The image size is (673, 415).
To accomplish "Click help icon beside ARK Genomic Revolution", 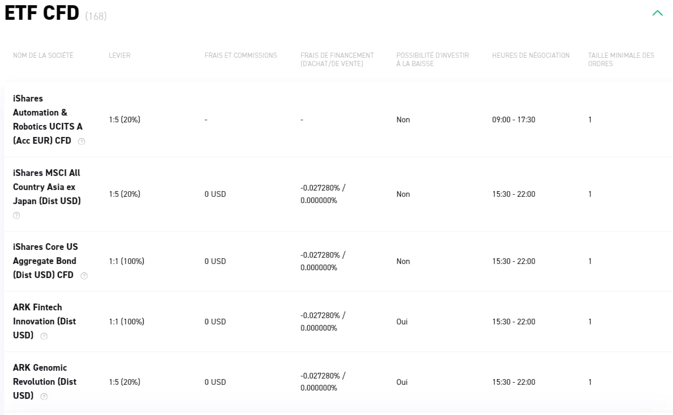I will 44,396.
